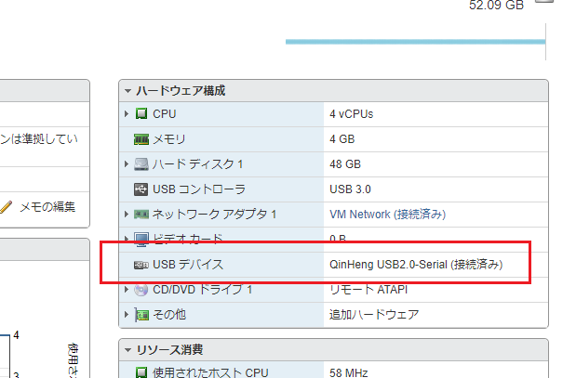Click the blue storage usage bar

(414, 42)
